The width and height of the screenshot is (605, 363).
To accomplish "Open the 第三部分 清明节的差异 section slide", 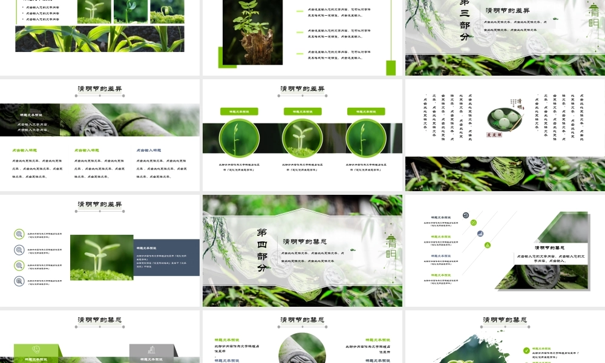I will [505, 38].
